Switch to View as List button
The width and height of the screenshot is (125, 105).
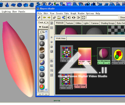click(51, 28)
